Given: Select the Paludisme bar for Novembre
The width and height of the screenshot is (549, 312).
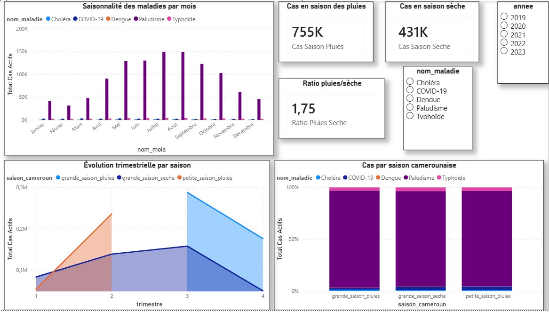Looking at the screenshot, I should [240, 106].
